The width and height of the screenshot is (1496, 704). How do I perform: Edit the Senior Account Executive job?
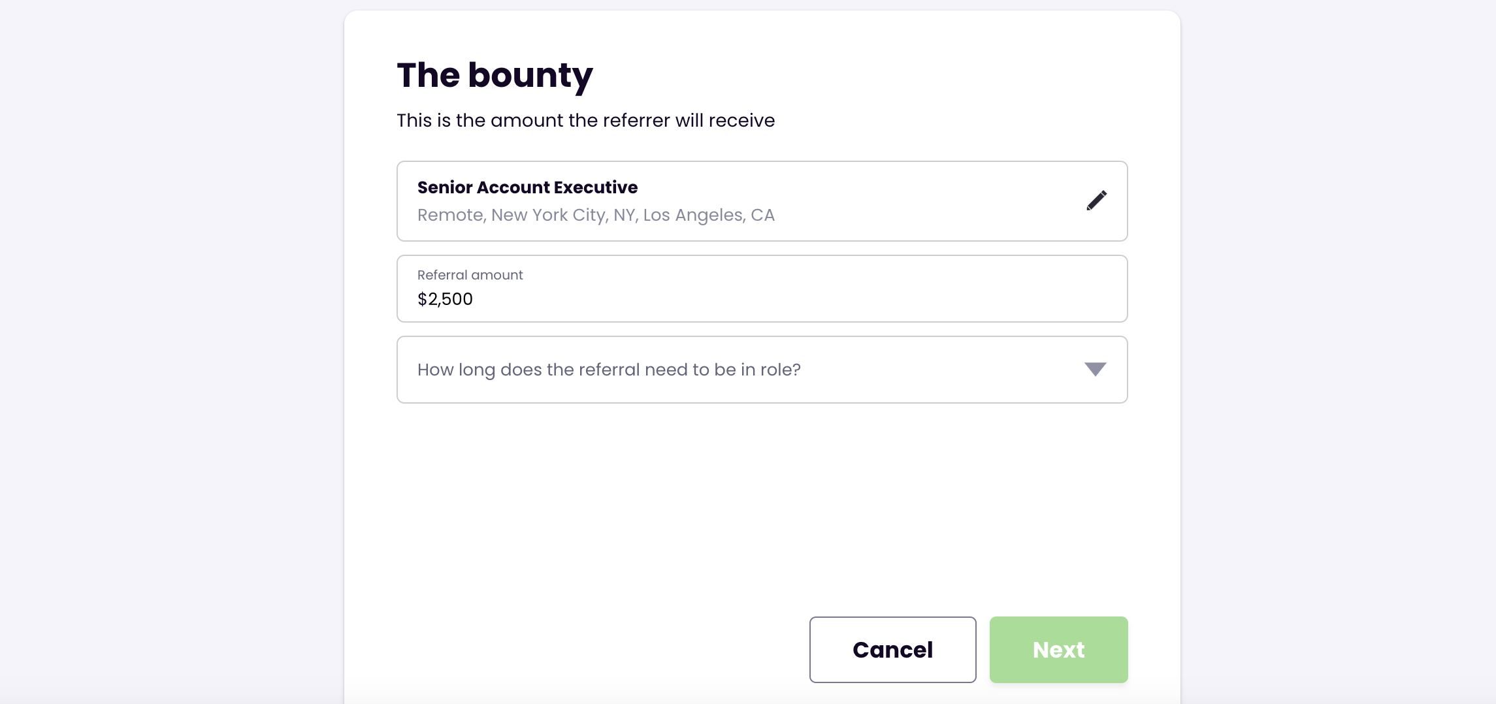(1096, 200)
